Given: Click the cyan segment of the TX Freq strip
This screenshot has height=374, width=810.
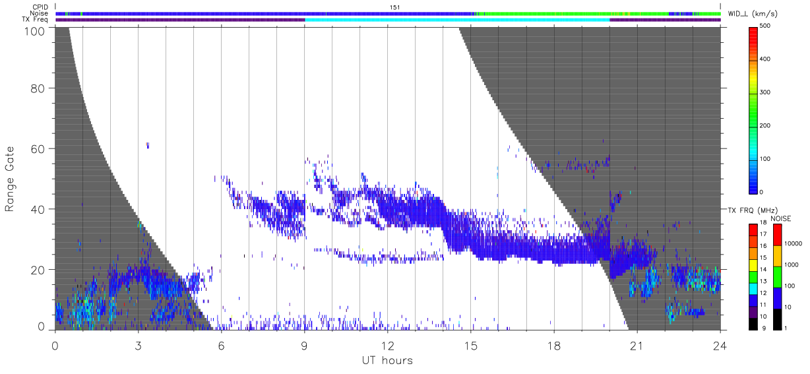Looking at the screenshot, I should 457,20.
